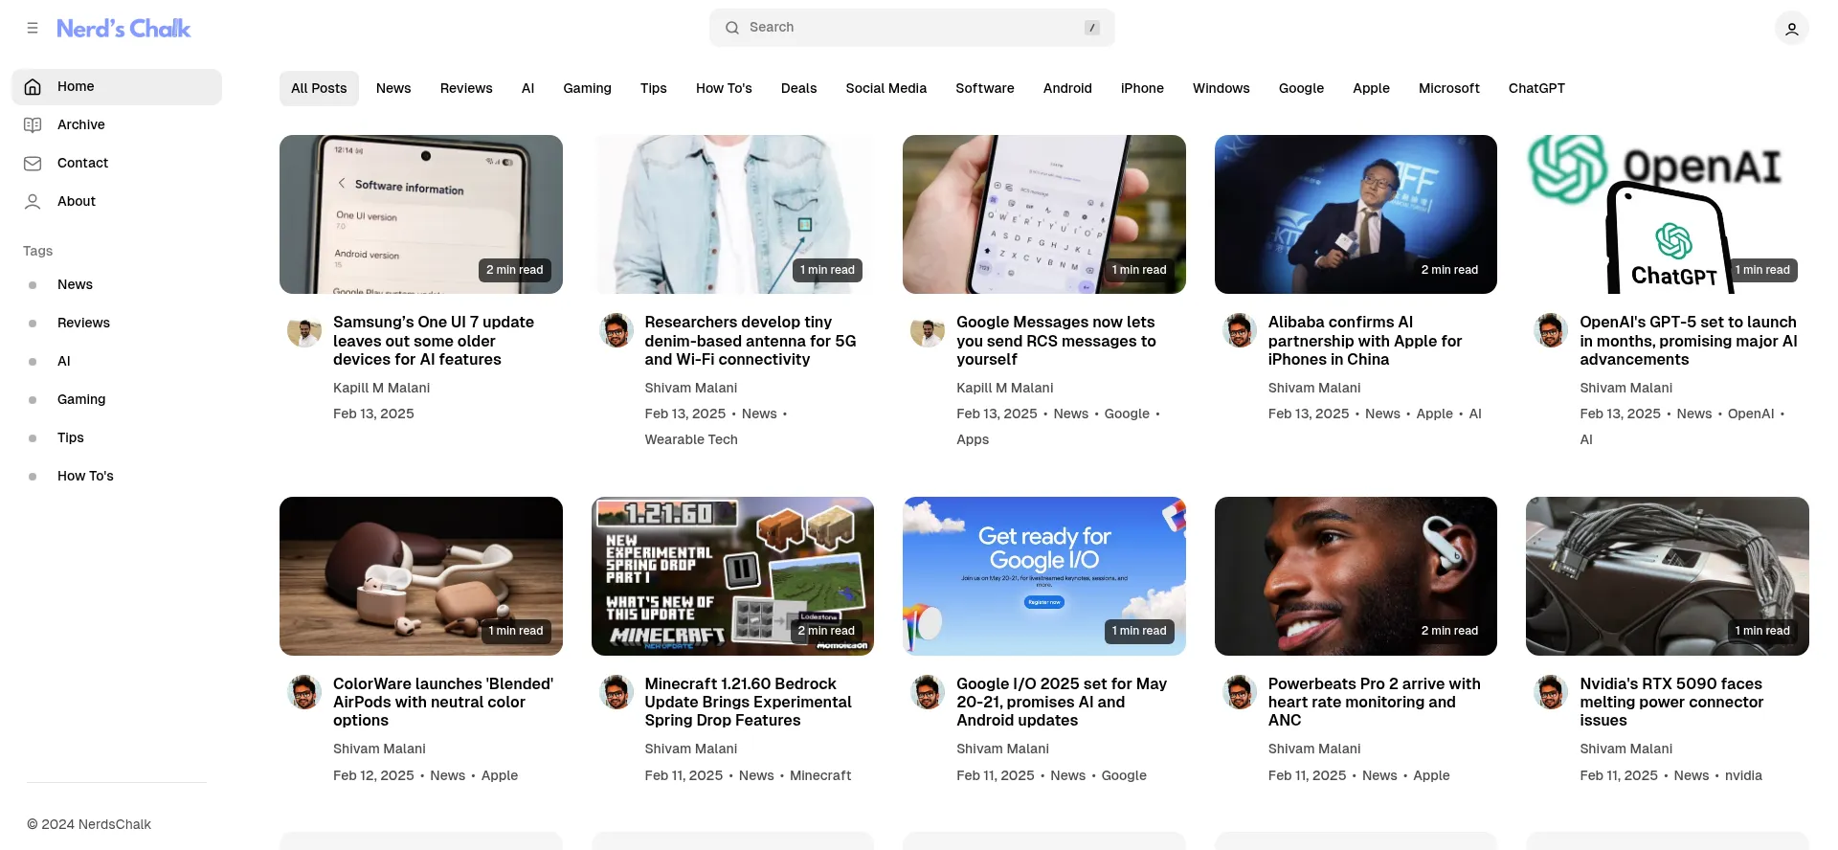Toggle the hamburger sidebar menu icon
Screen dimensions: 1838x850
click(x=33, y=28)
